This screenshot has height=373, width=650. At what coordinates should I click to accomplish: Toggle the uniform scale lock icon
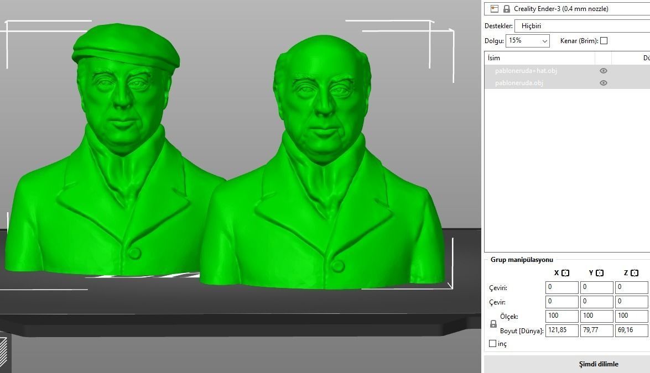493,324
